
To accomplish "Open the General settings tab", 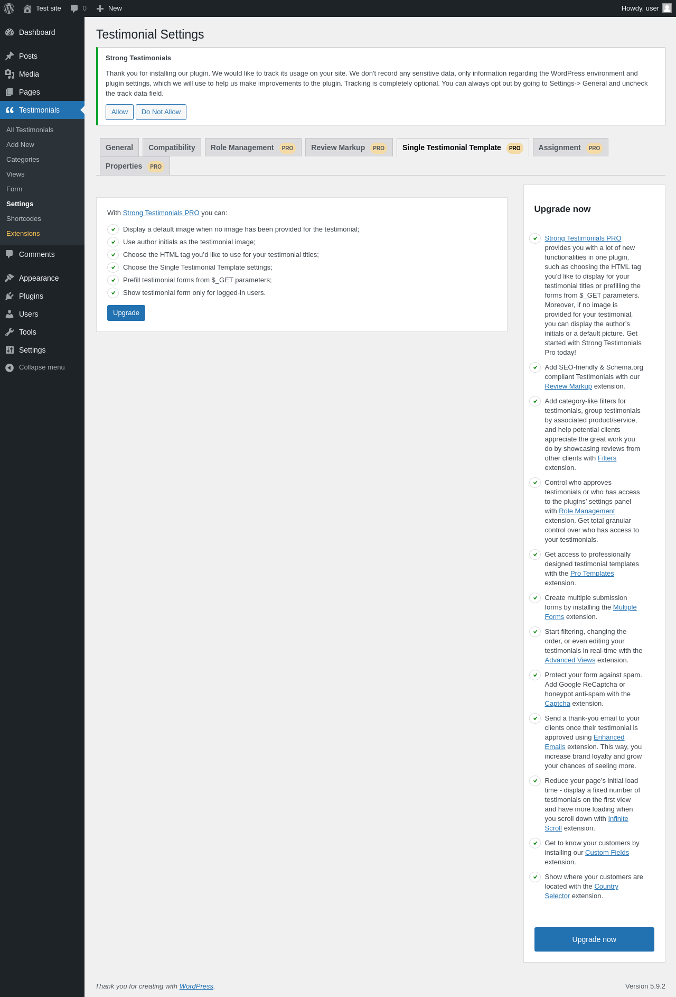I will click(119, 147).
